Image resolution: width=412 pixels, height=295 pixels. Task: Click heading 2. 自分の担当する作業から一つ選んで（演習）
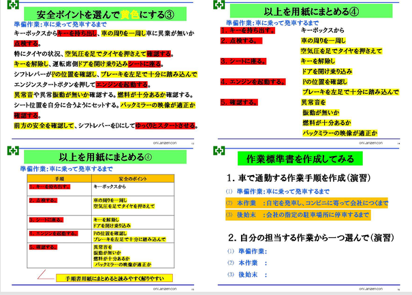[311, 238]
